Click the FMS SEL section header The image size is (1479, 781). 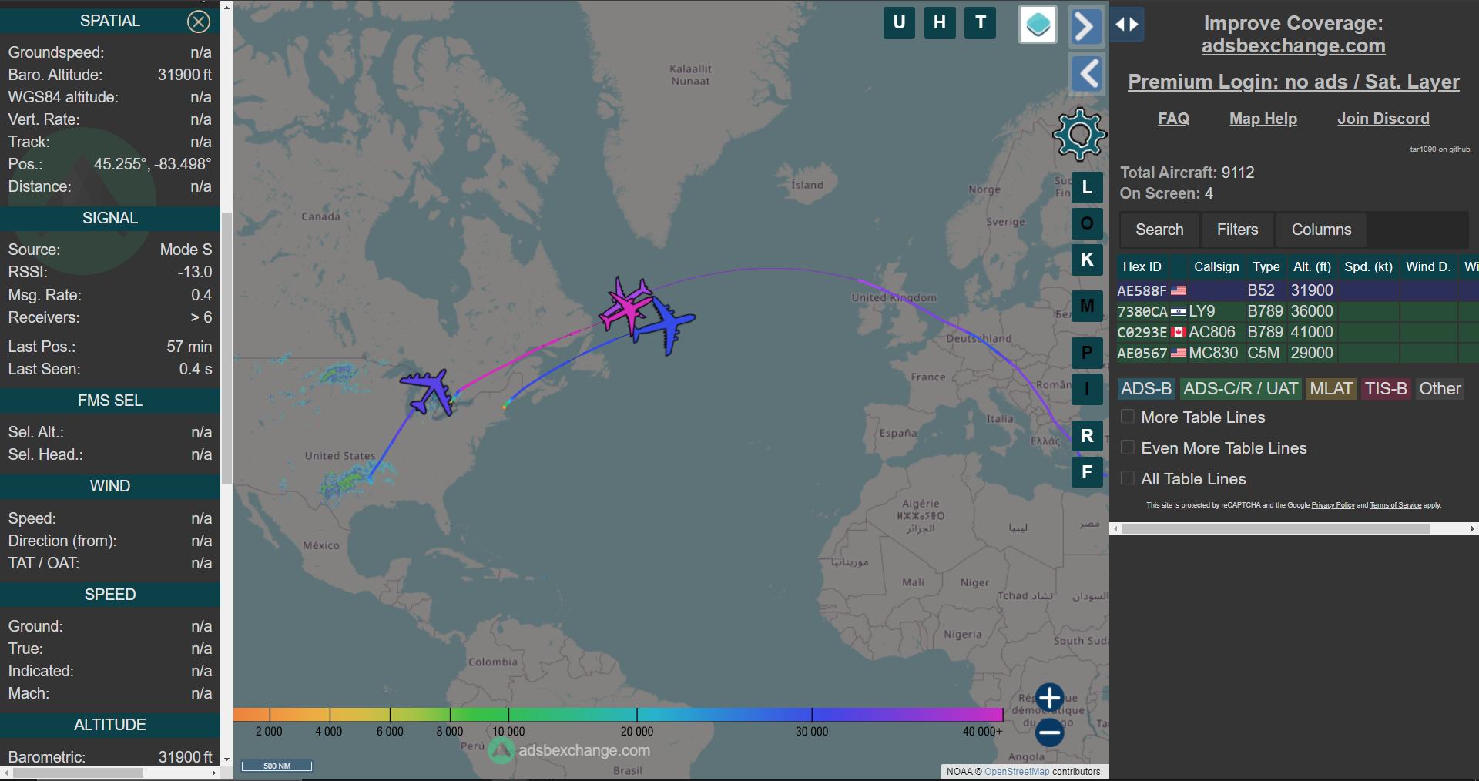click(x=110, y=401)
